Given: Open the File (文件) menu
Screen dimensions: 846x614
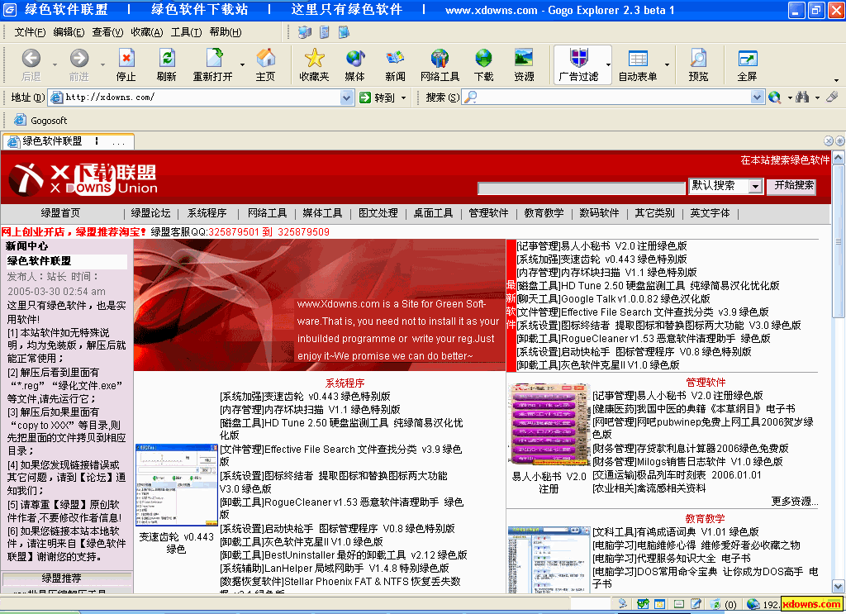Looking at the screenshot, I should point(30,32).
